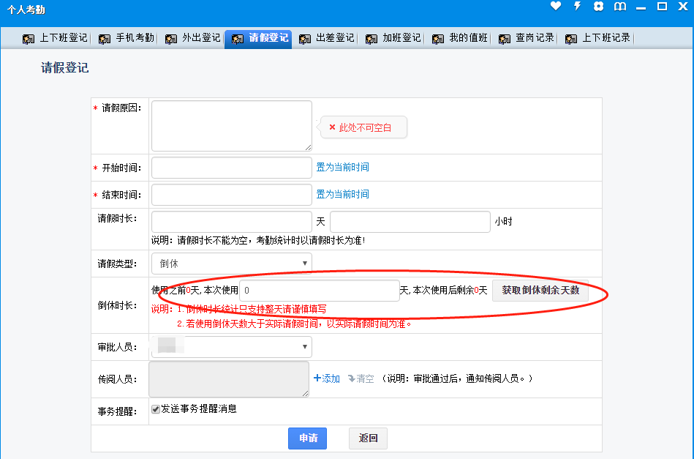The height and width of the screenshot is (459, 694).
Task: Click the red X validation icon
Action: click(332, 127)
